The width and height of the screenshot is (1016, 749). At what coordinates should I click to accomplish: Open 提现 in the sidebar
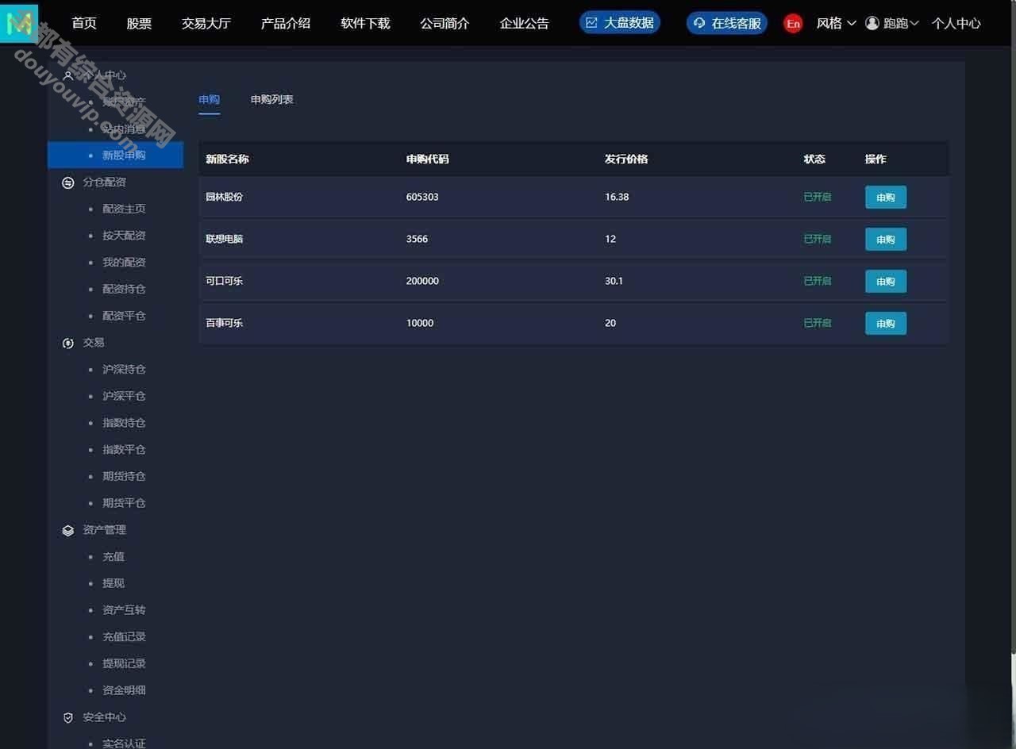pyautogui.click(x=114, y=583)
